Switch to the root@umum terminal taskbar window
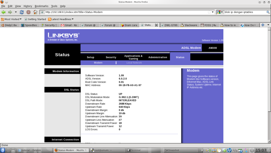 point(108,150)
